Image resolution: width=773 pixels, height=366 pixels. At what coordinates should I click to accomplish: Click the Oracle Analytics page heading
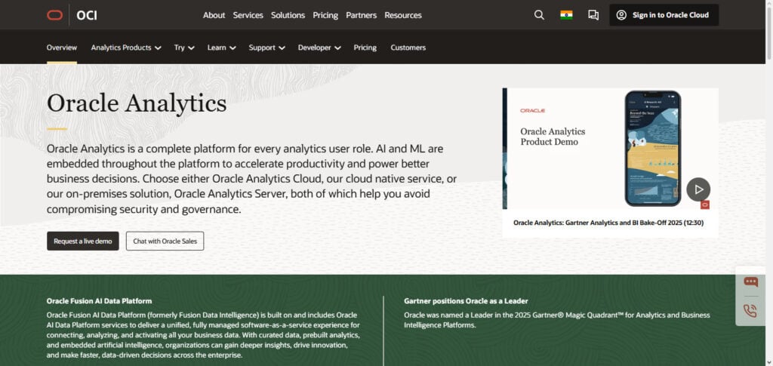tap(137, 103)
